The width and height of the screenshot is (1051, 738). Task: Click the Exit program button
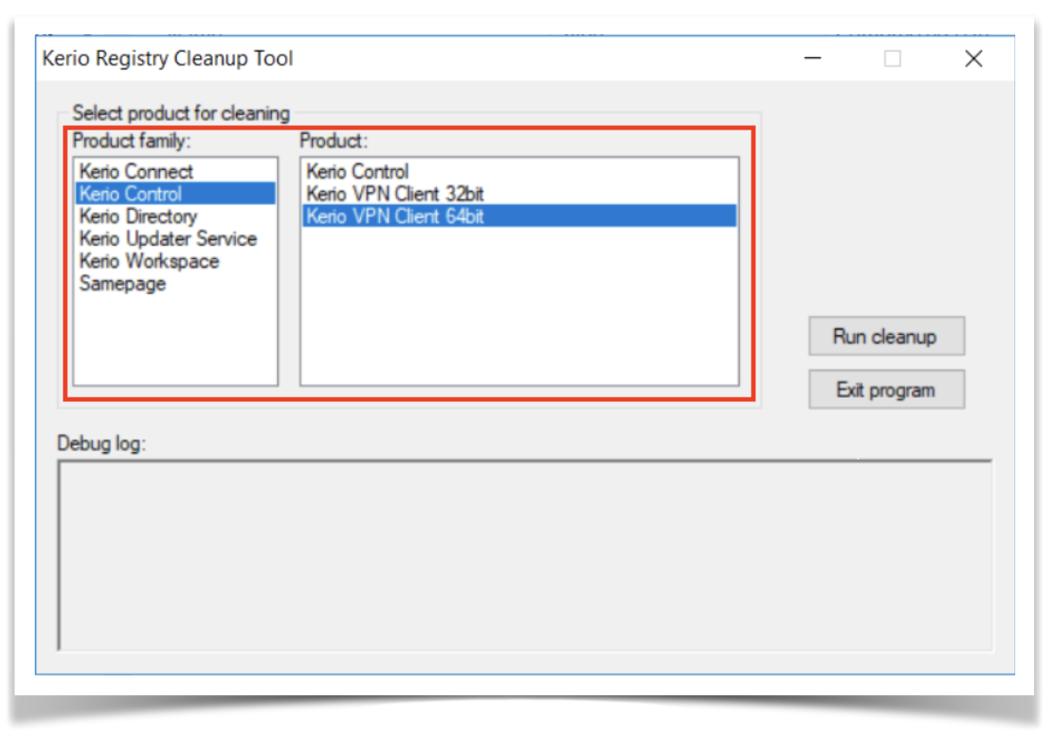[887, 390]
